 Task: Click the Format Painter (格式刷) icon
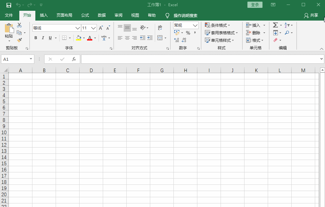[x=19, y=40]
